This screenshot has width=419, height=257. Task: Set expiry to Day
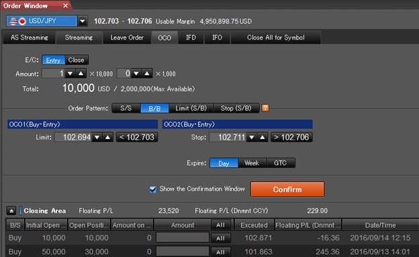click(x=224, y=163)
